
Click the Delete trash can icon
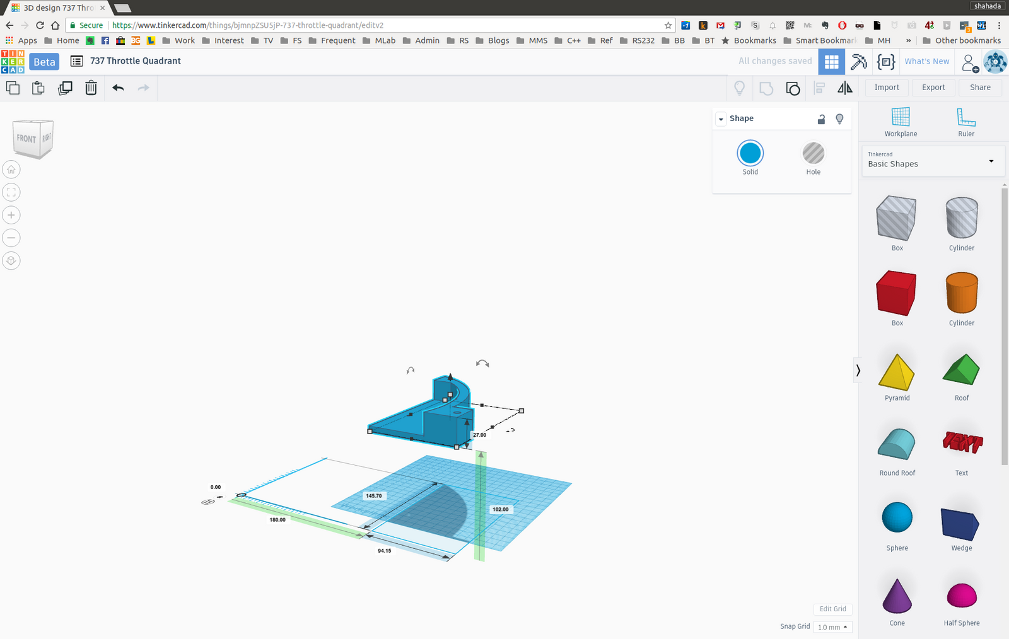91,88
